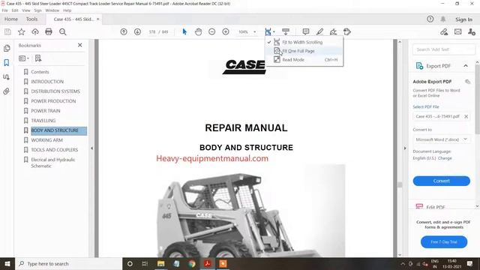Viewport: 480px width, 270px height.
Task: Click the Help question mark icon
Action: [430, 19]
